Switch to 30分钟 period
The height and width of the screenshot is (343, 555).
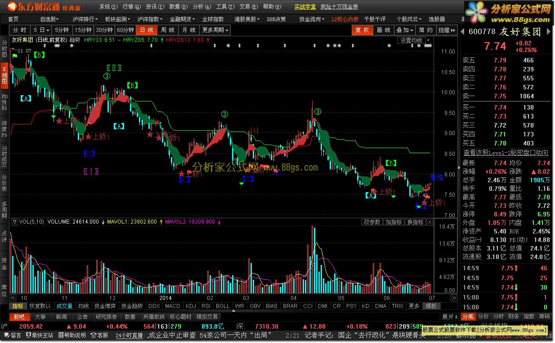pyautogui.click(x=104, y=30)
